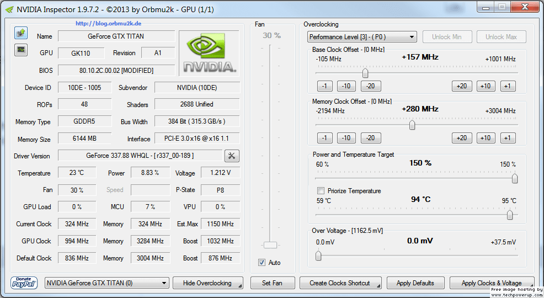The width and height of the screenshot is (544, 298).
Task: Click the Set Fan button
Action: (273, 283)
